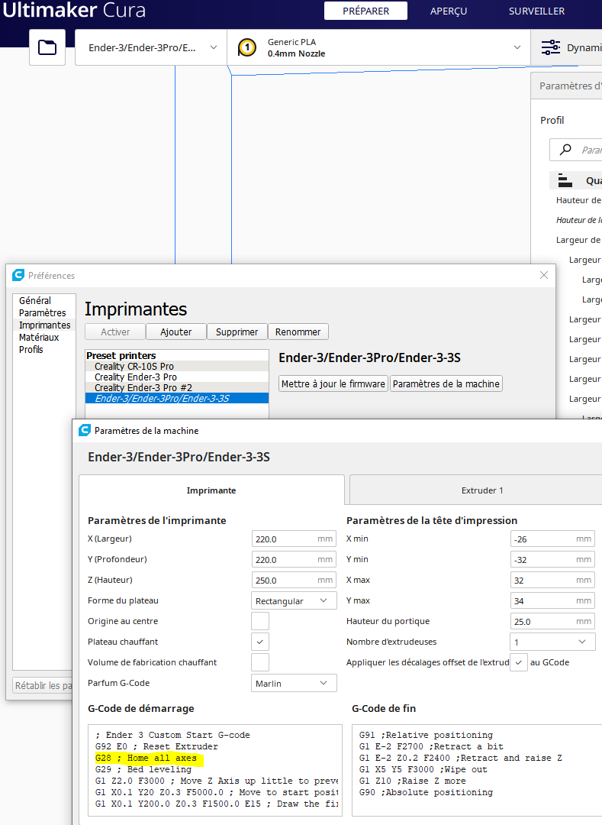Viewport: 602px width, 825px height.
Task: Click the Renommer button
Action: (x=298, y=332)
